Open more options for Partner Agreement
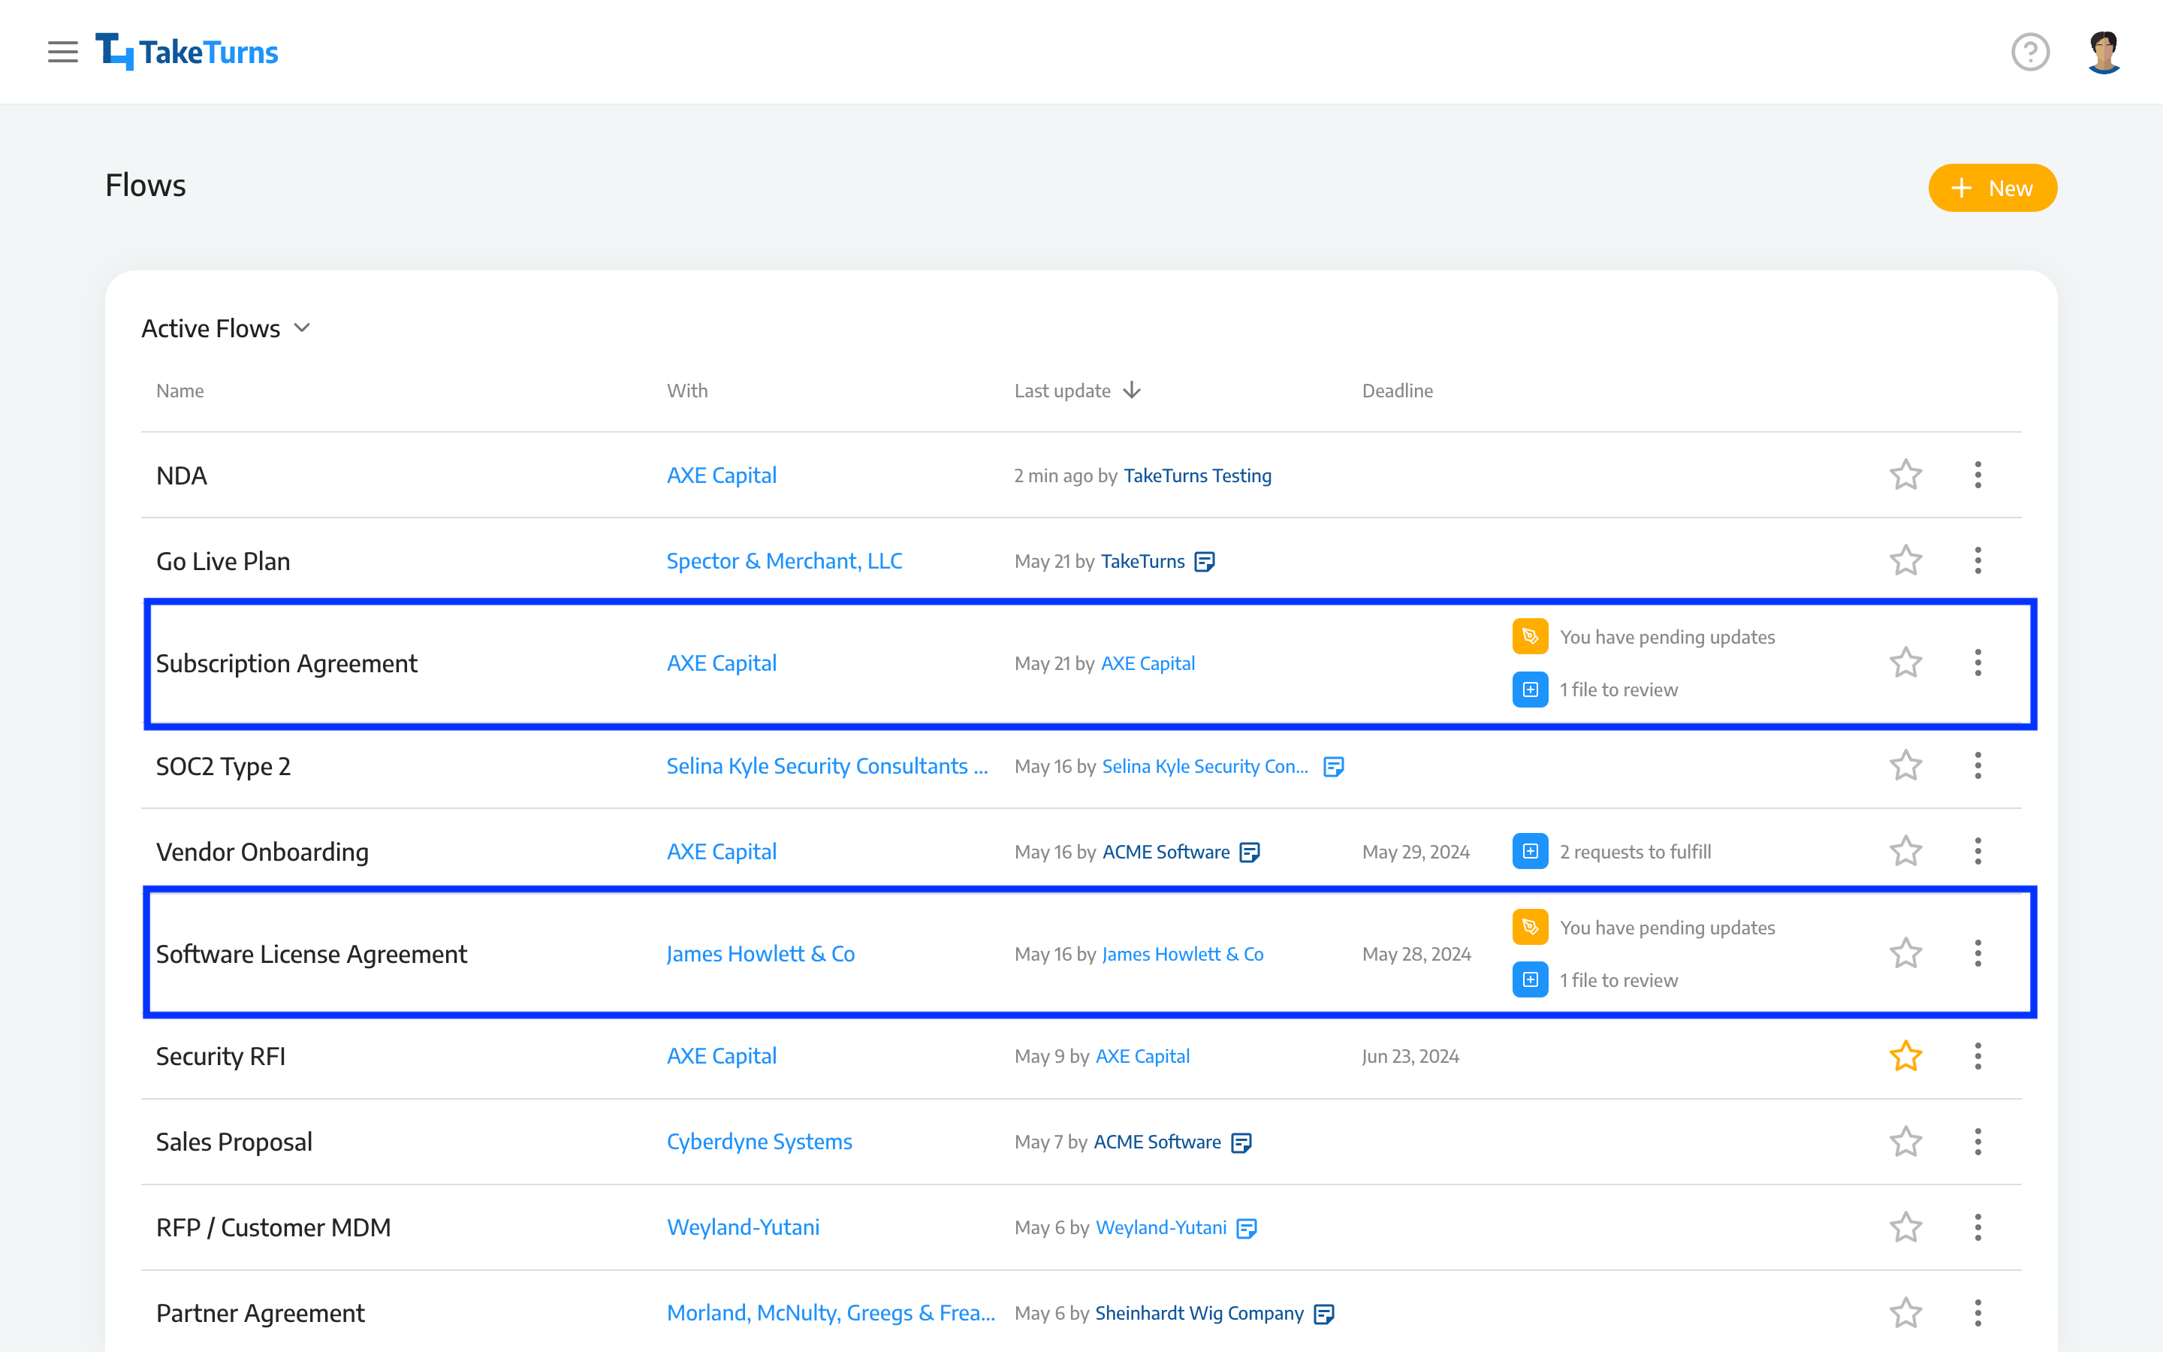Screen dimensions: 2163x1352 (x=1978, y=1313)
